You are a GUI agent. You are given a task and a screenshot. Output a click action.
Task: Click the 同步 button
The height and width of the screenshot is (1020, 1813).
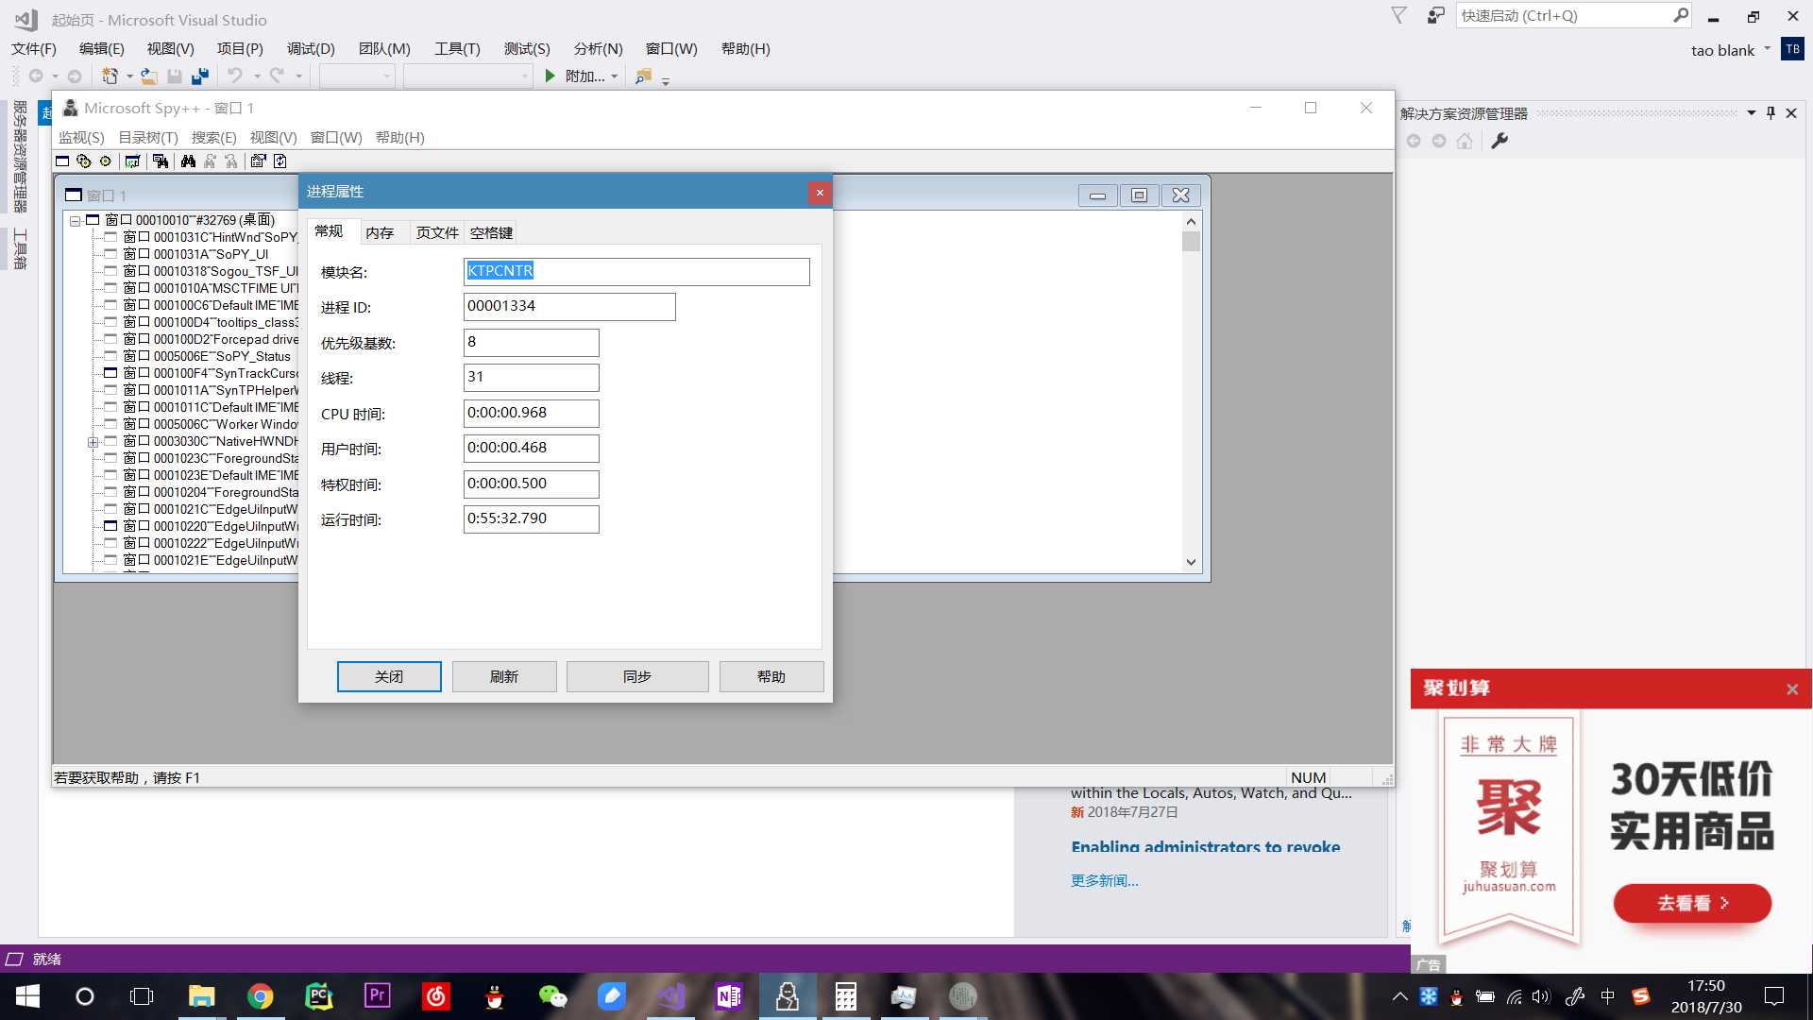[637, 676]
